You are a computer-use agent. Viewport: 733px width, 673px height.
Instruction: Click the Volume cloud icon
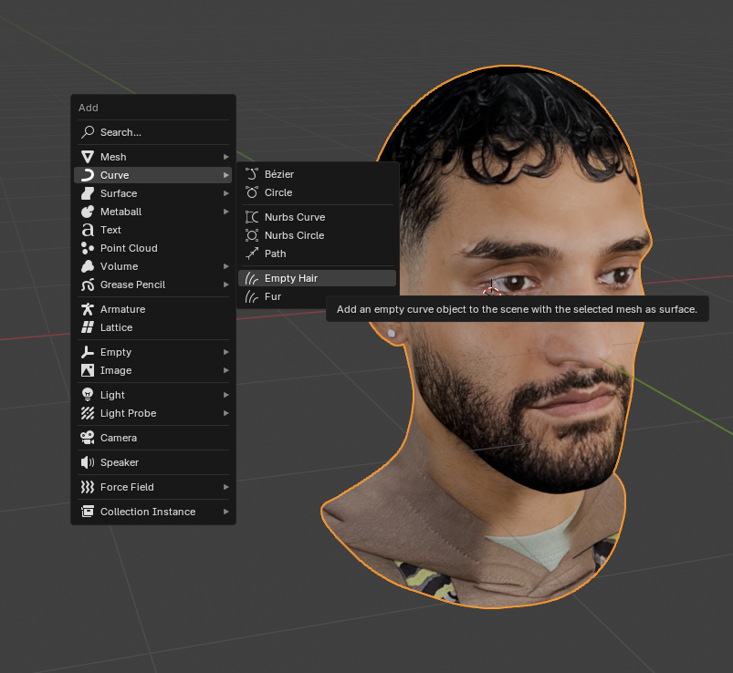click(88, 266)
